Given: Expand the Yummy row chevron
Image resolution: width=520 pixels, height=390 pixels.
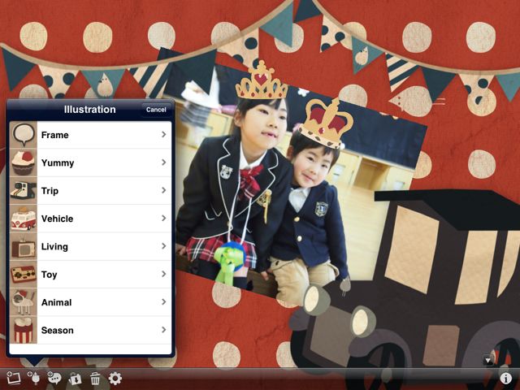Looking at the screenshot, I should (164, 162).
